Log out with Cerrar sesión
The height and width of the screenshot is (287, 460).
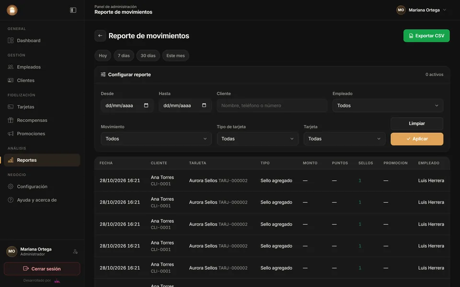tap(42, 268)
